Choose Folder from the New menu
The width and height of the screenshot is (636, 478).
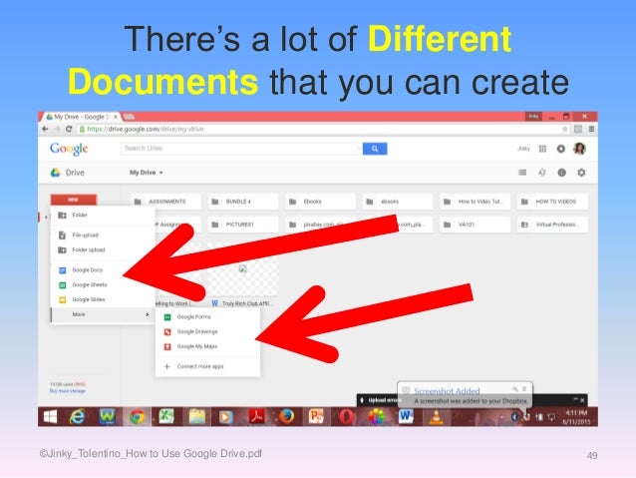[x=103, y=216]
